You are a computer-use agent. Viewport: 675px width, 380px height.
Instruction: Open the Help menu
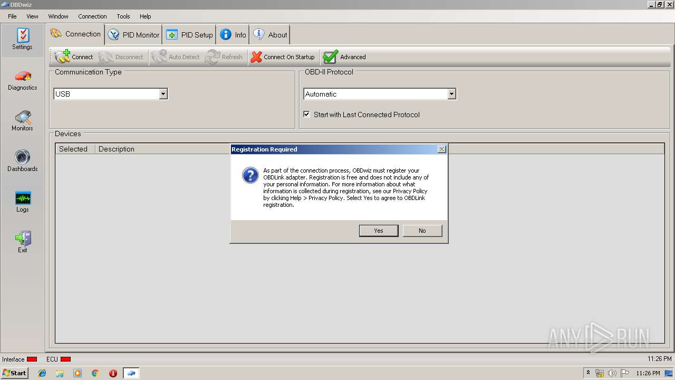[x=145, y=16]
